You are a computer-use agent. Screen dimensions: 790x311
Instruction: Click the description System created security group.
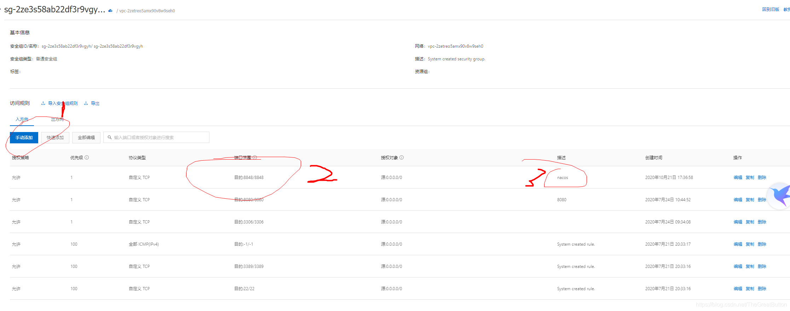(456, 59)
